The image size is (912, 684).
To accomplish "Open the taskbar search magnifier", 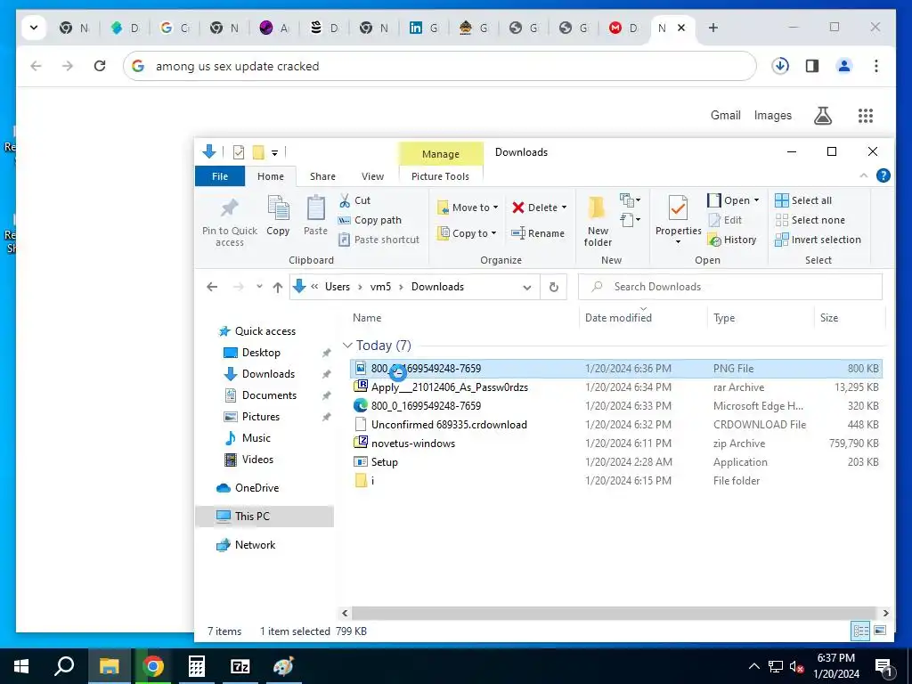I will click(64, 666).
